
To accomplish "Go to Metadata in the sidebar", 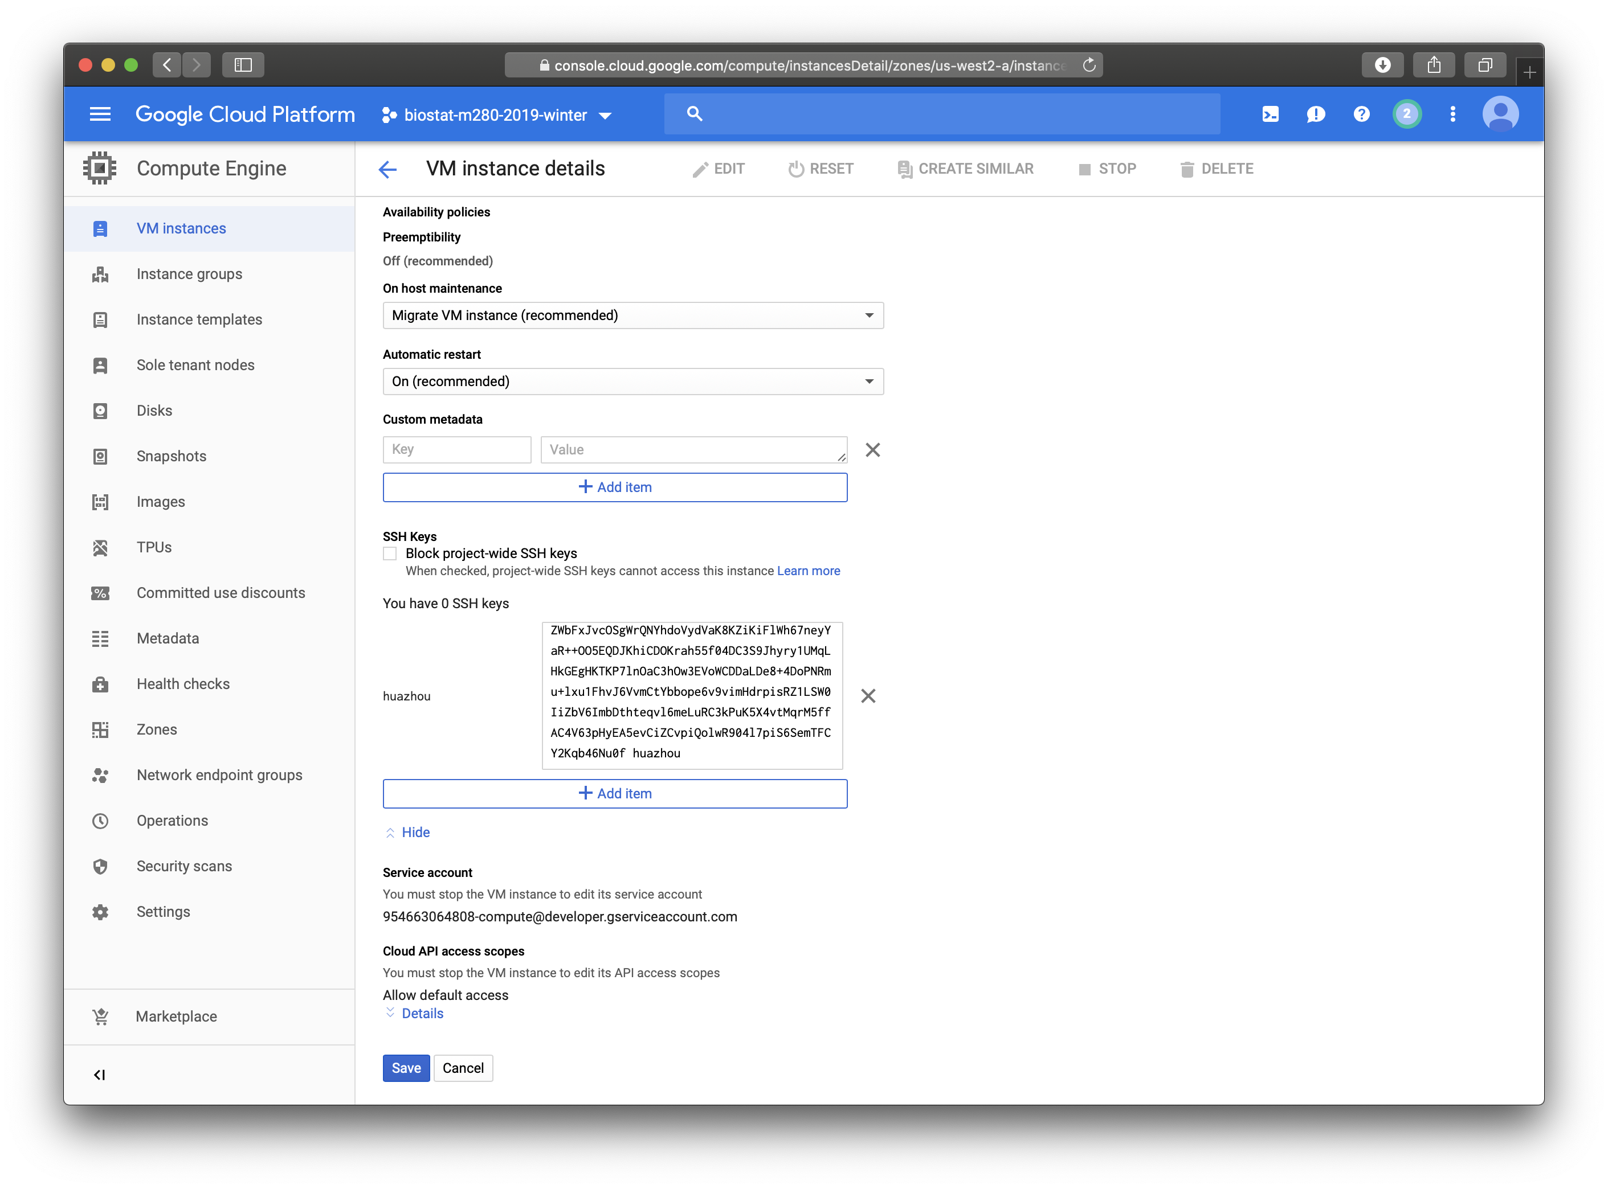I will pyautogui.click(x=168, y=638).
